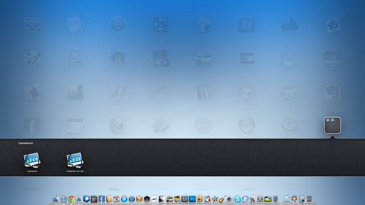Open the Calendar icon in the Dock
This screenshot has width=365, height=205.
click(117, 199)
